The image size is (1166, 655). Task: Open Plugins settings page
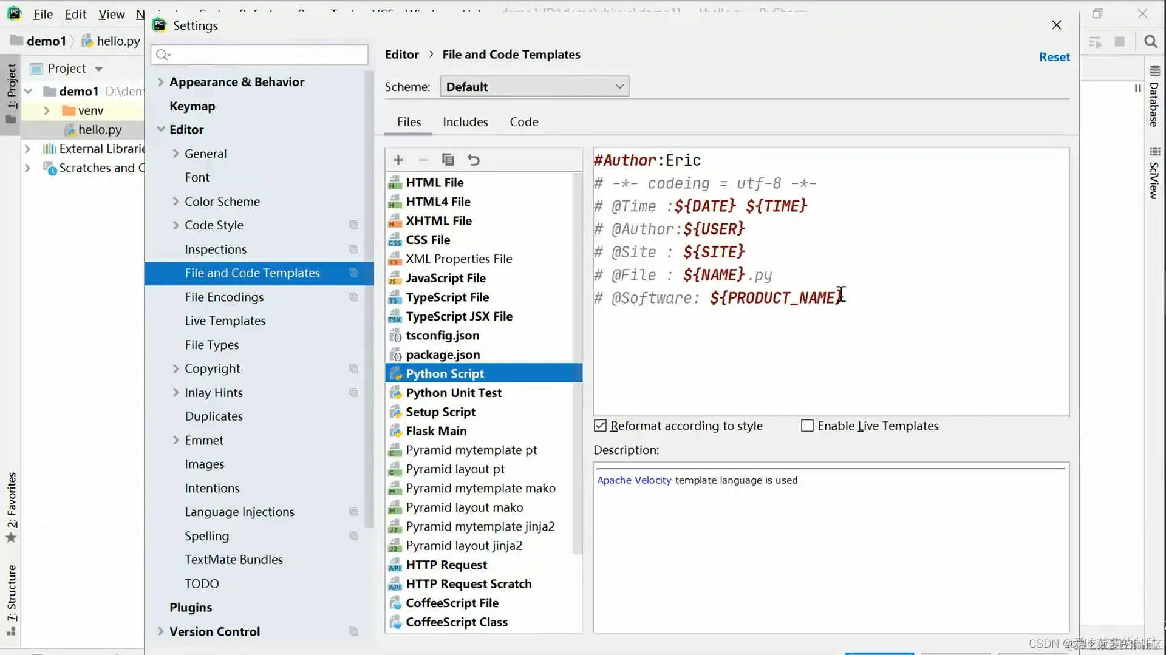click(191, 608)
